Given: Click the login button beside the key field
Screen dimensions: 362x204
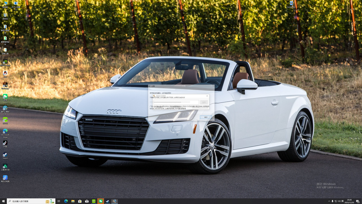Looking at the screenshot, I should point(204,102).
